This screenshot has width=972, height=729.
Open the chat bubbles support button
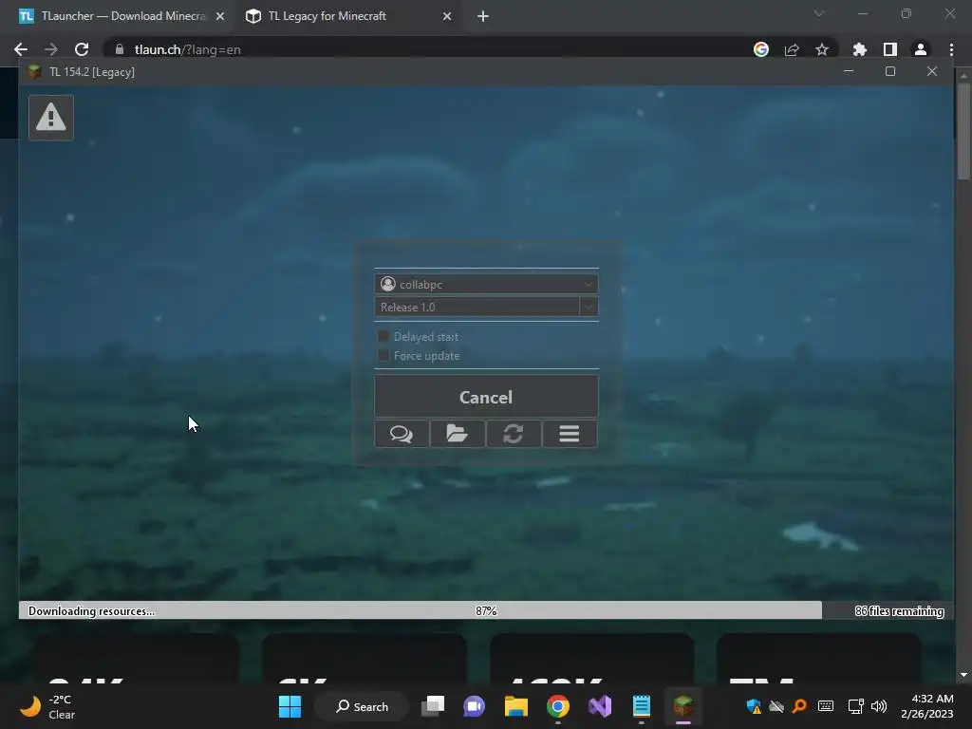point(402,433)
